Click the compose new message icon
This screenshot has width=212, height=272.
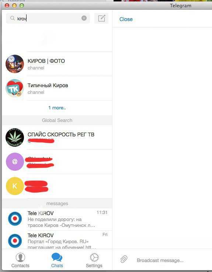[101, 18]
